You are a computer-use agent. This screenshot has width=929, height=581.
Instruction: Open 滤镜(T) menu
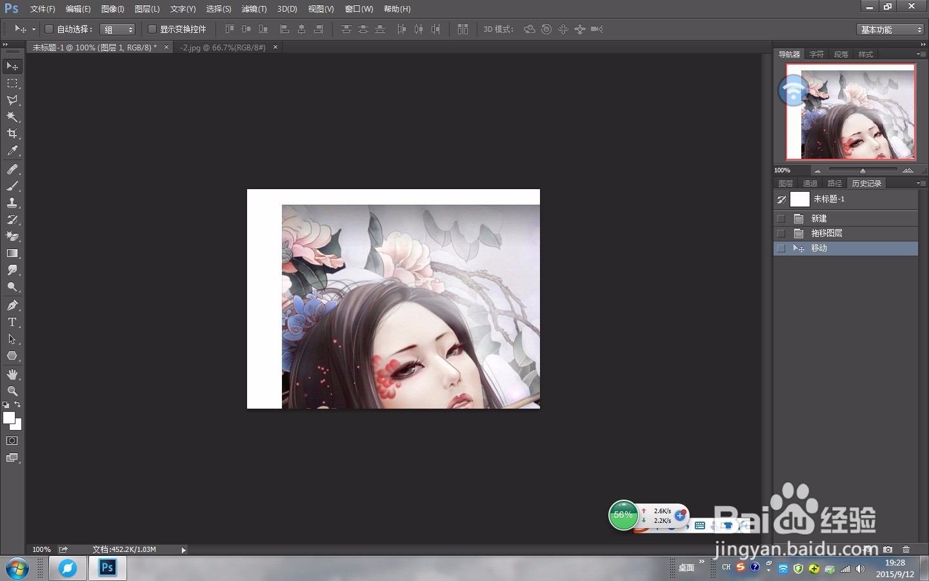[x=254, y=9]
